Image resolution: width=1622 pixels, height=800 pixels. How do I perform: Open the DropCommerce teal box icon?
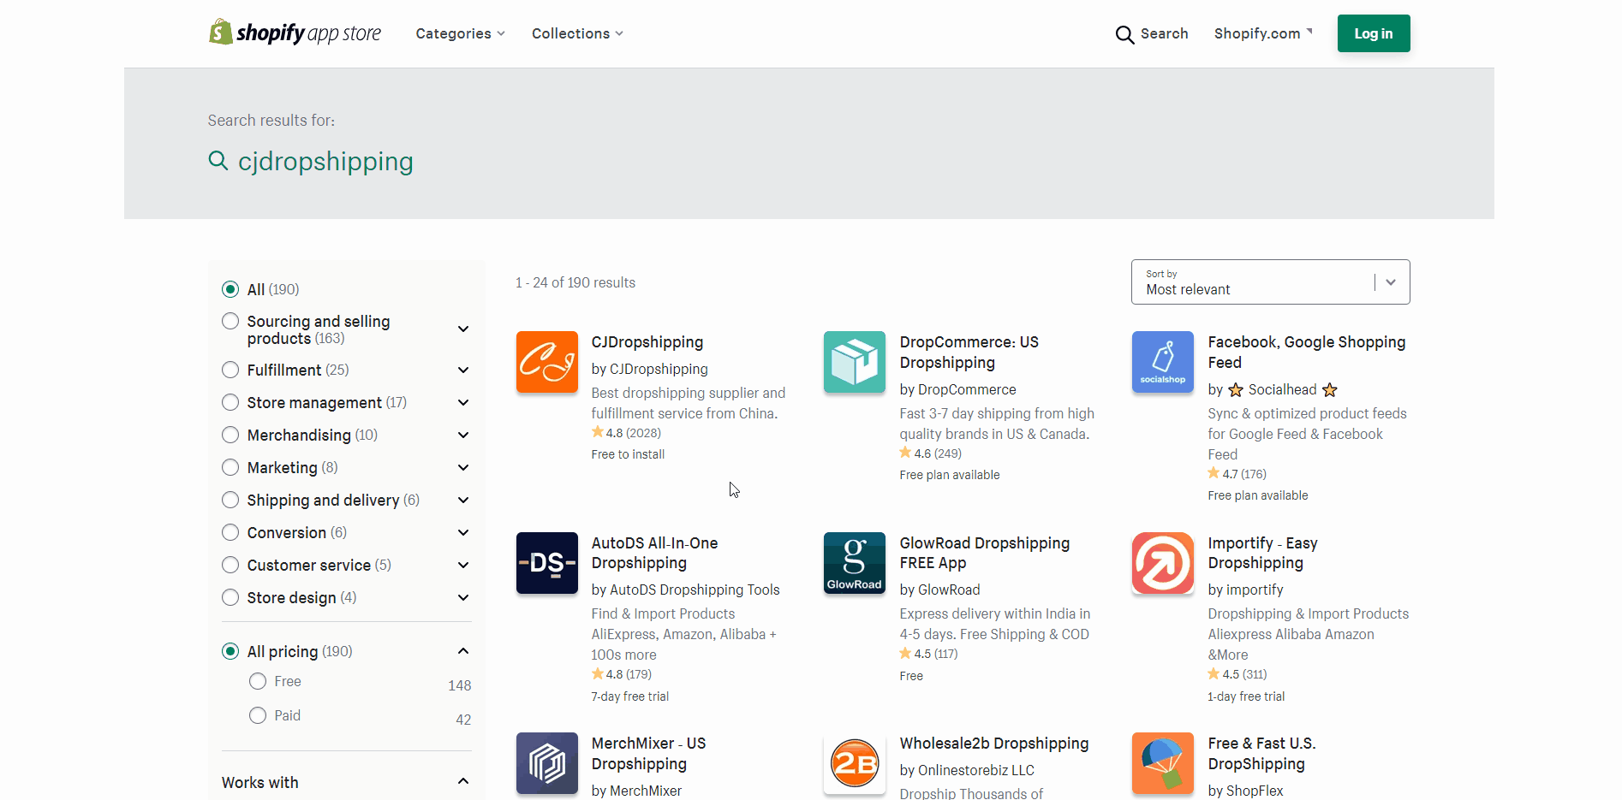854,362
